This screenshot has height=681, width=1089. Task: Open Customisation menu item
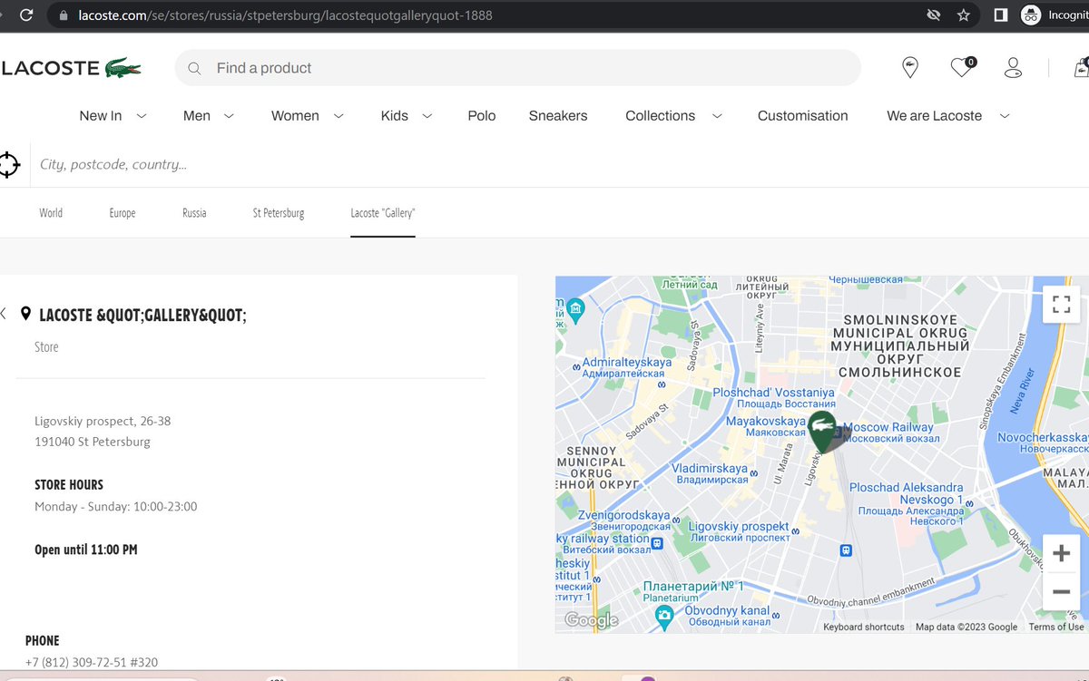803,116
